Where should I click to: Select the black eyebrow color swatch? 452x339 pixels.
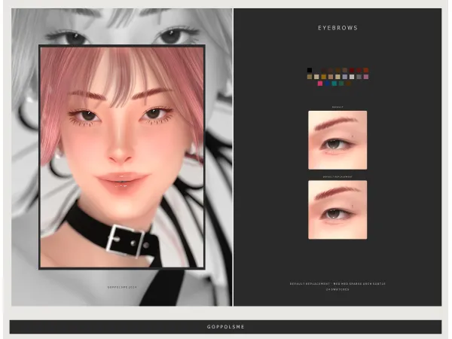(x=310, y=70)
